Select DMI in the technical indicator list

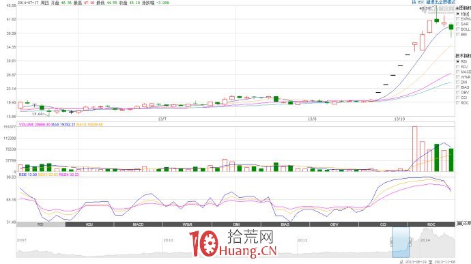point(458,82)
